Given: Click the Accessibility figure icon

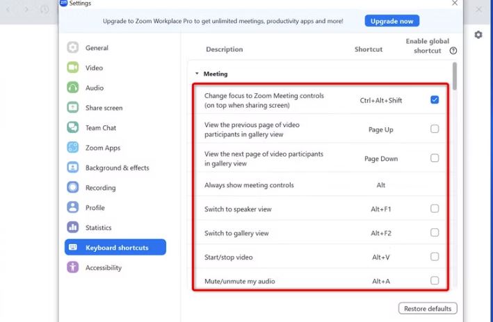Looking at the screenshot, I should (x=72, y=267).
